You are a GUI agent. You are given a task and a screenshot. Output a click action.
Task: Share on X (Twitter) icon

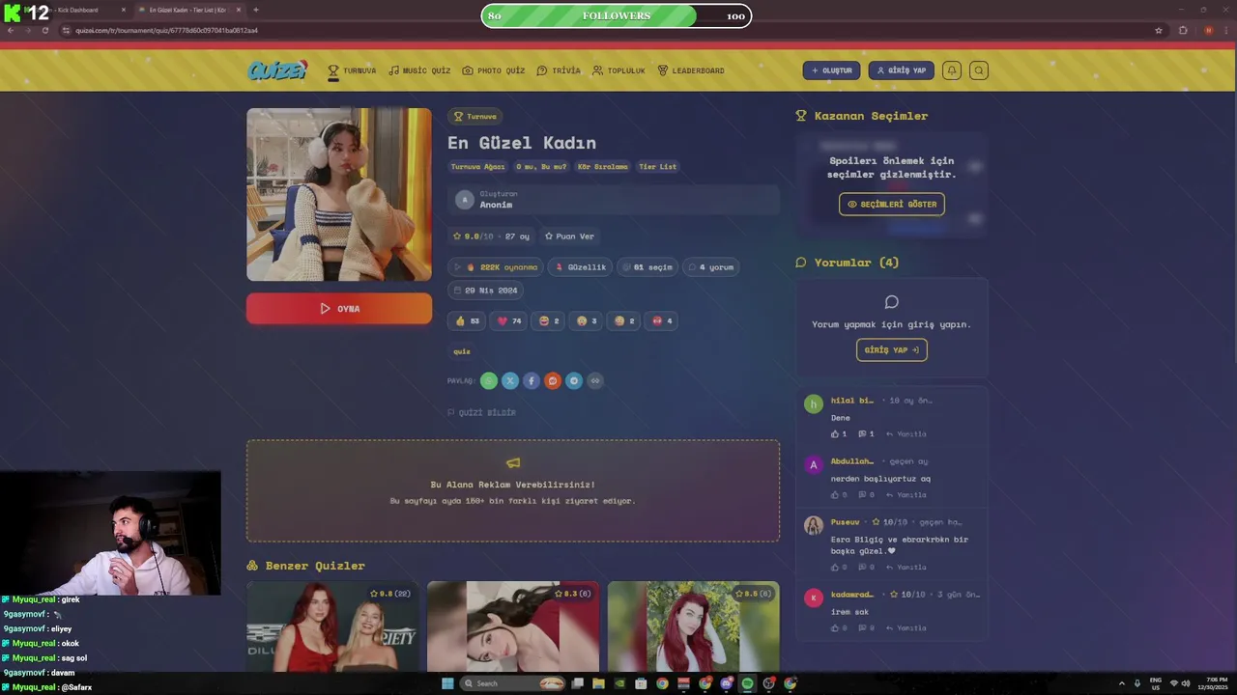pos(510,381)
